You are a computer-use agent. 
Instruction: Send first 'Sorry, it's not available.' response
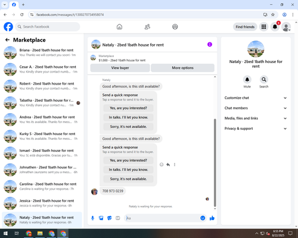(128, 127)
